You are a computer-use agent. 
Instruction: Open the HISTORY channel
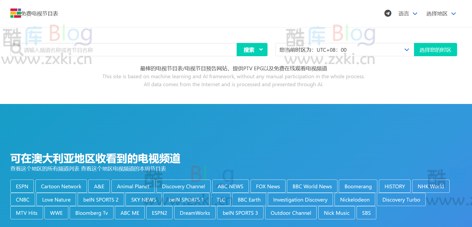395,186
